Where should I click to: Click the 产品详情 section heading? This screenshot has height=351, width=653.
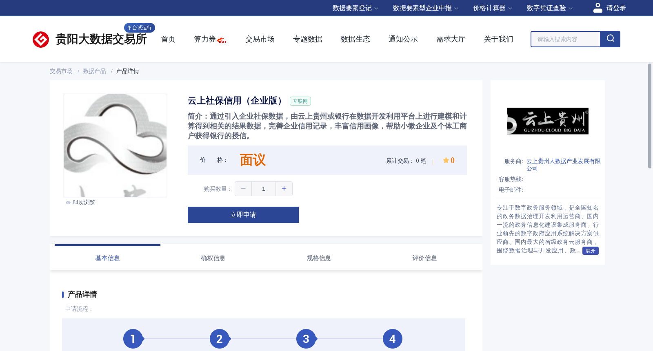pyautogui.click(x=82, y=294)
